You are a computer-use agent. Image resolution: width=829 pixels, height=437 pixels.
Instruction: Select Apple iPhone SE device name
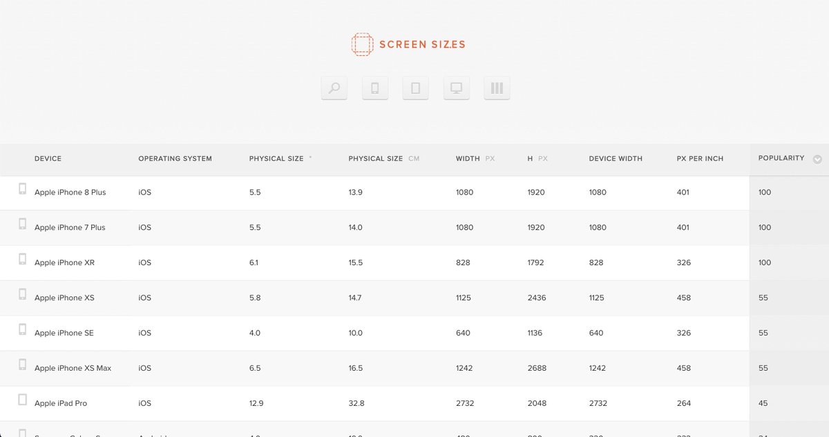64,333
